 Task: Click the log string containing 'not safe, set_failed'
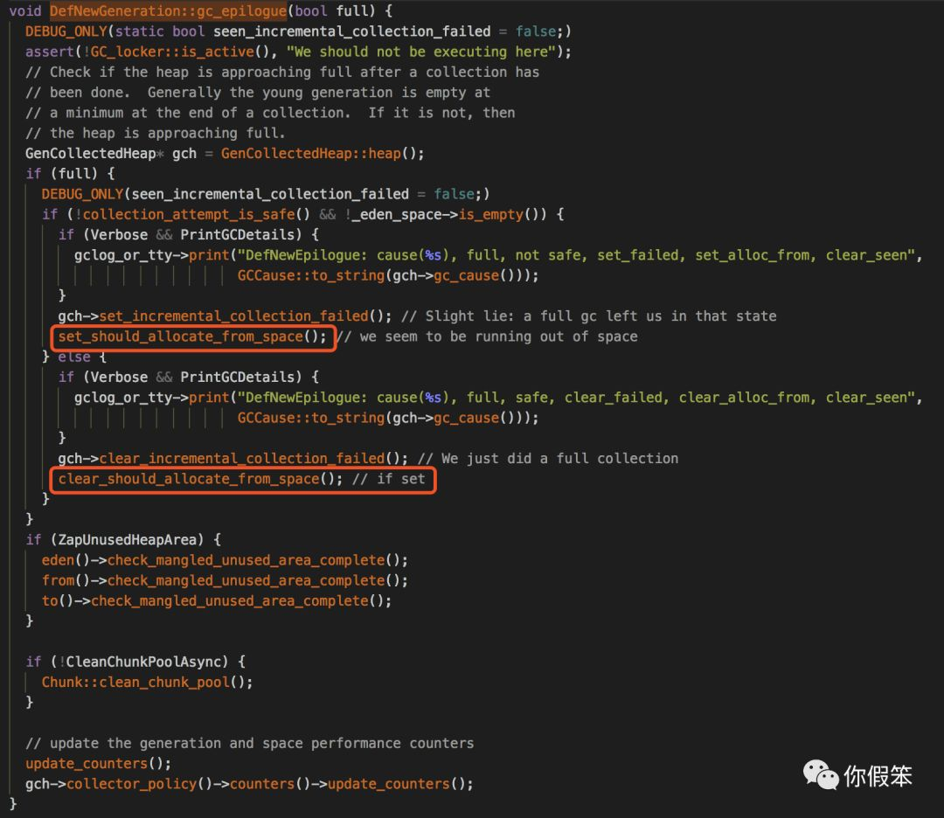[x=575, y=255]
